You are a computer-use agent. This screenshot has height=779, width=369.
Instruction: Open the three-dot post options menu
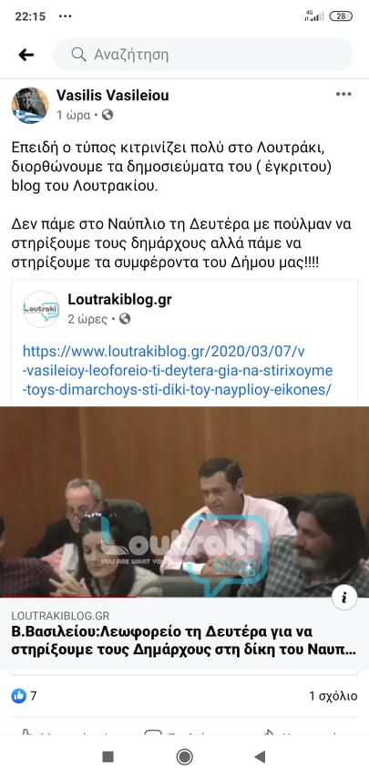point(343,95)
